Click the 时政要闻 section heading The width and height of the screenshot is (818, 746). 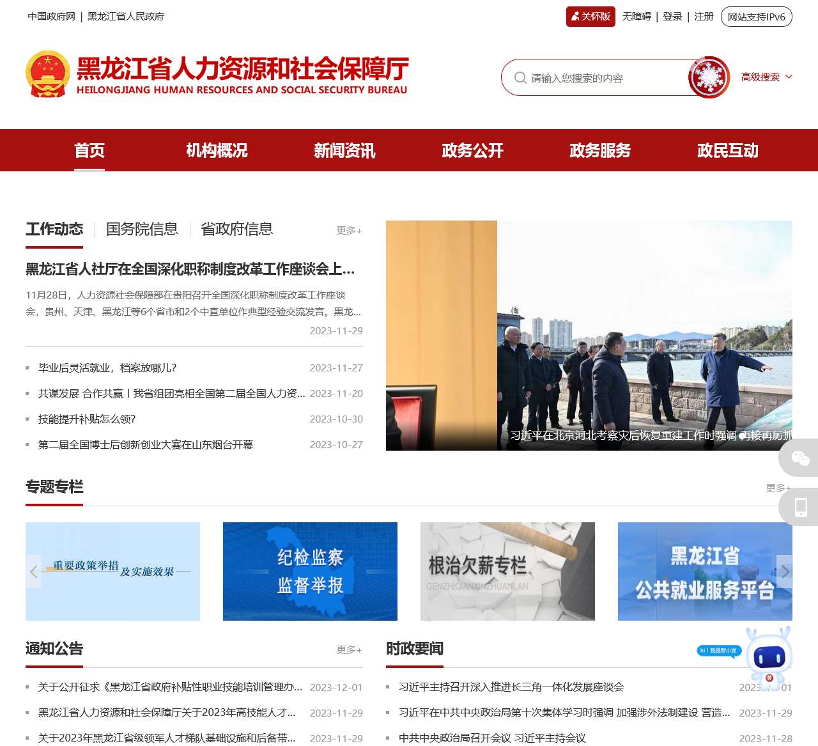[415, 649]
